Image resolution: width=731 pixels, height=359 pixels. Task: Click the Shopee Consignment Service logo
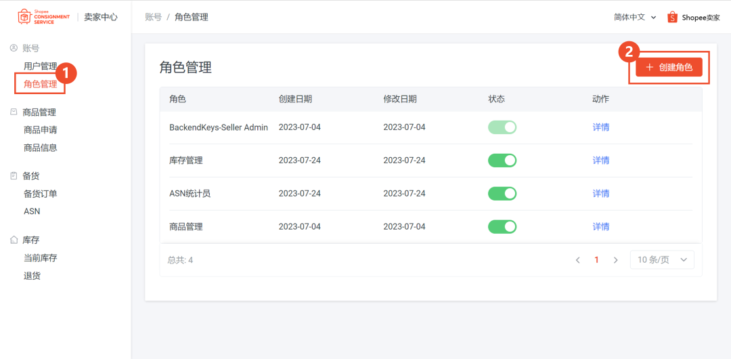(44, 17)
